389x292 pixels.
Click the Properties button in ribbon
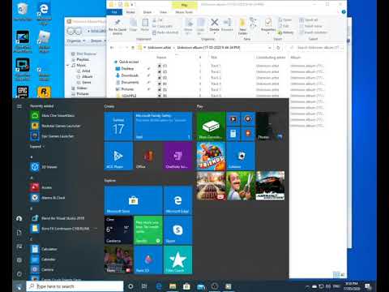(x=268, y=26)
